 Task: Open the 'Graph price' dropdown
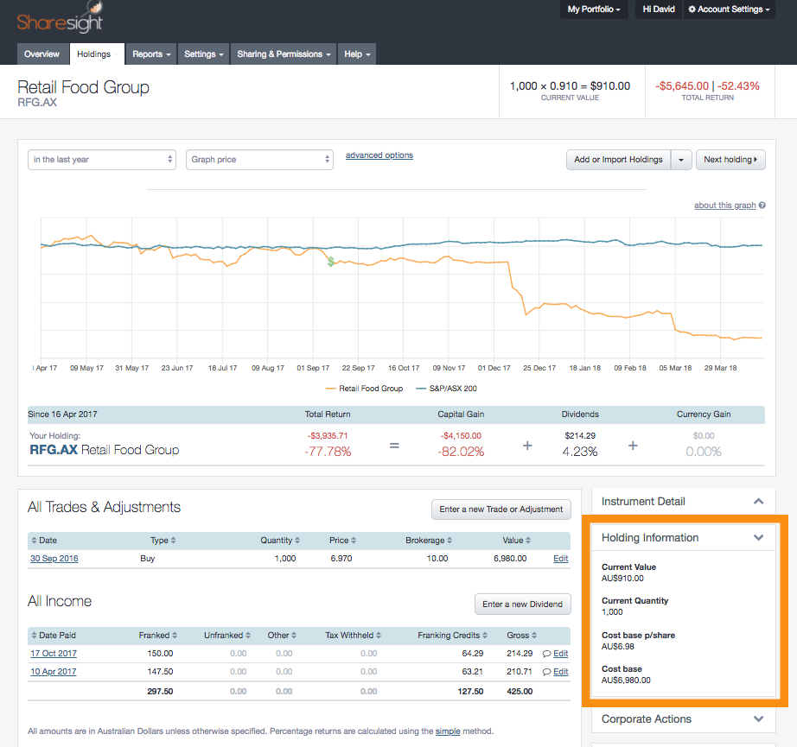(x=259, y=160)
